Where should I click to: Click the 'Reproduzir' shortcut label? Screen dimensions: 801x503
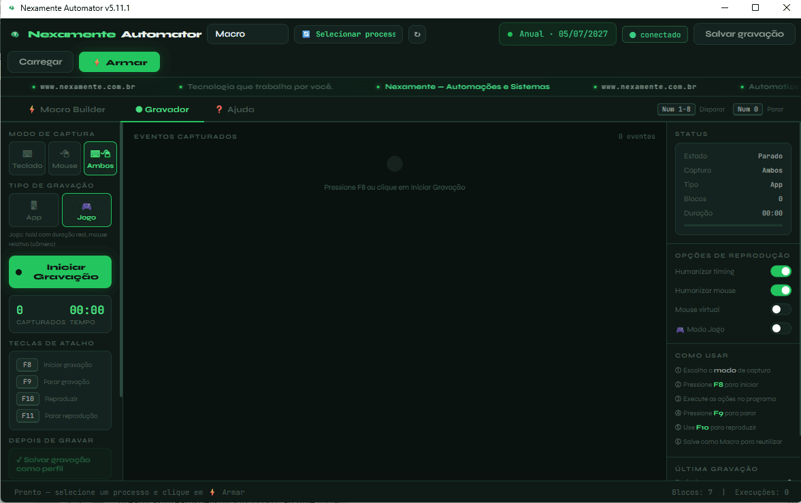(x=61, y=399)
